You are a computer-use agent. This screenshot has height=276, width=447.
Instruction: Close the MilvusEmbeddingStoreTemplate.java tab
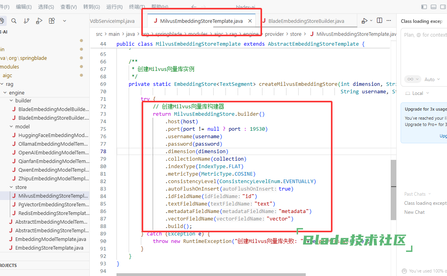(250, 21)
